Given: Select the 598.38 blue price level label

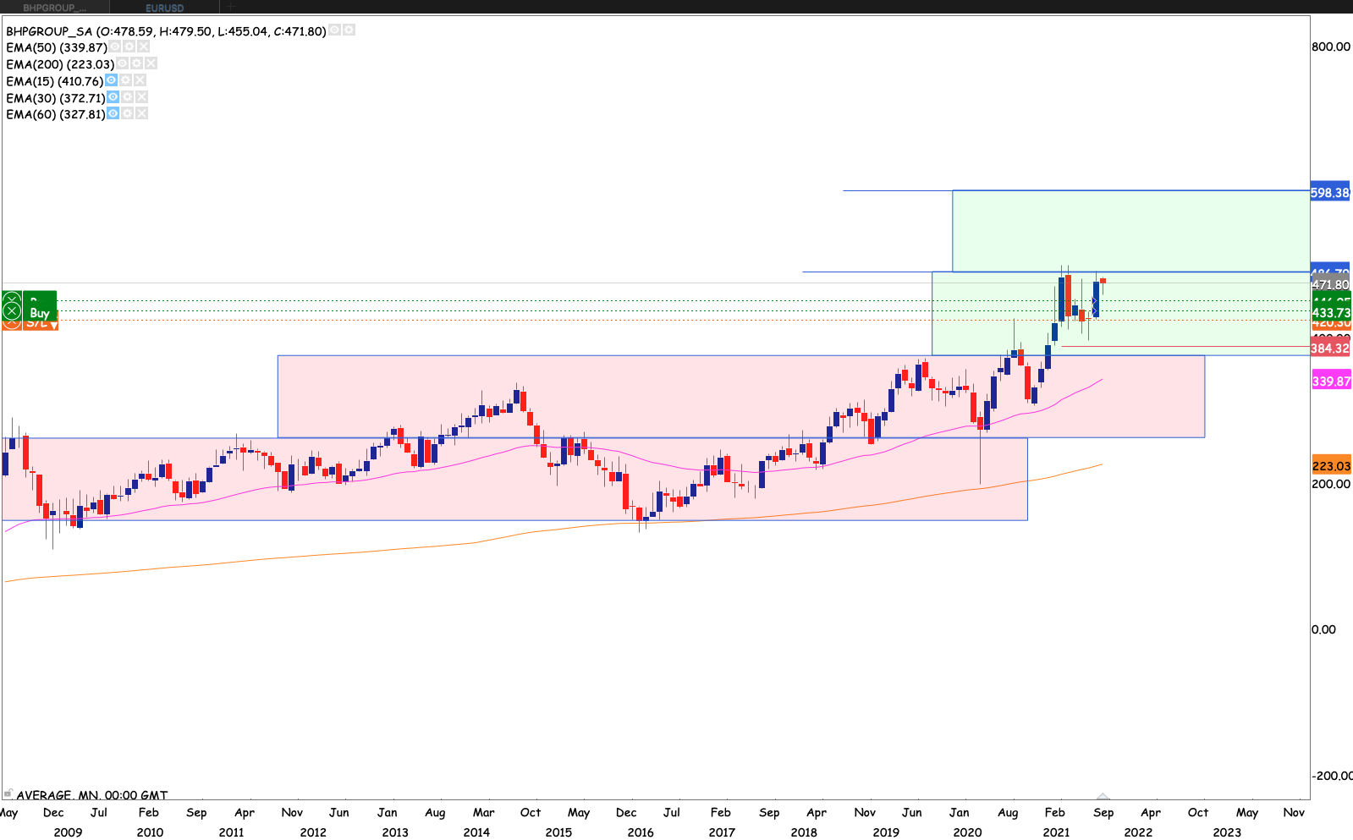Looking at the screenshot, I should click(1330, 193).
